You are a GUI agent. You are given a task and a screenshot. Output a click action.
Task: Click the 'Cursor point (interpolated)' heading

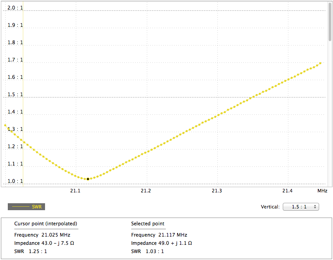coord(45,224)
